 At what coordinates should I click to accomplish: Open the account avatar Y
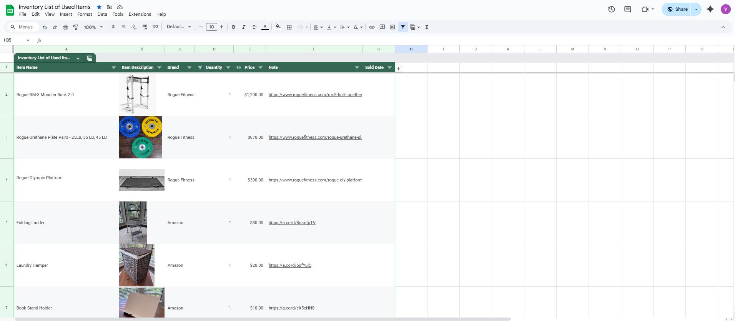pyautogui.click(x=726, y=9)
